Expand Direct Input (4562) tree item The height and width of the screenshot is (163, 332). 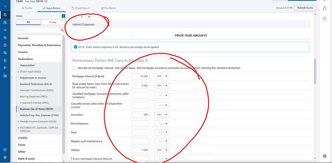click(x=19, y=72)
